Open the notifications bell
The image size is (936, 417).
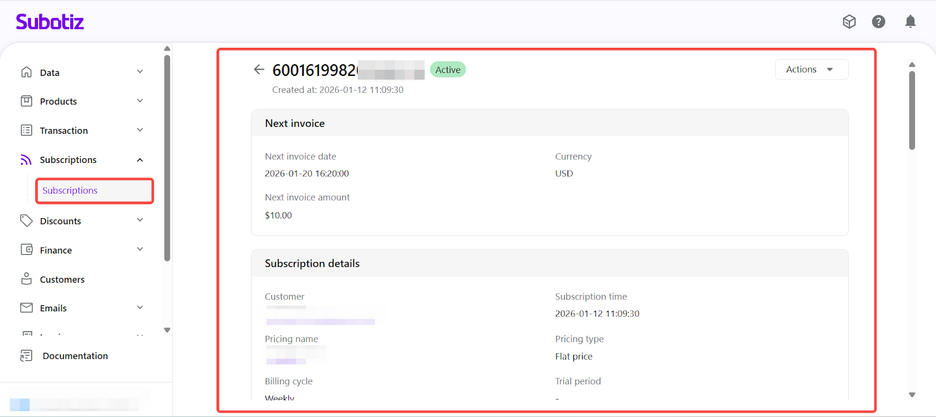pyautogui.click(x=910, y=22)
